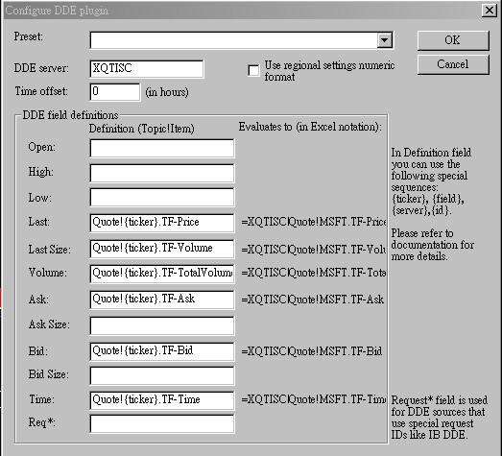The width and height of the screenshot is (502, 456).
Task: Select the DDE server input field
Action: coord(147,69)
